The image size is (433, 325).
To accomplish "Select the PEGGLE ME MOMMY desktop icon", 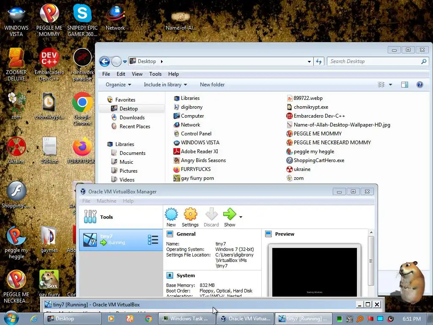I will pos(49,21).
